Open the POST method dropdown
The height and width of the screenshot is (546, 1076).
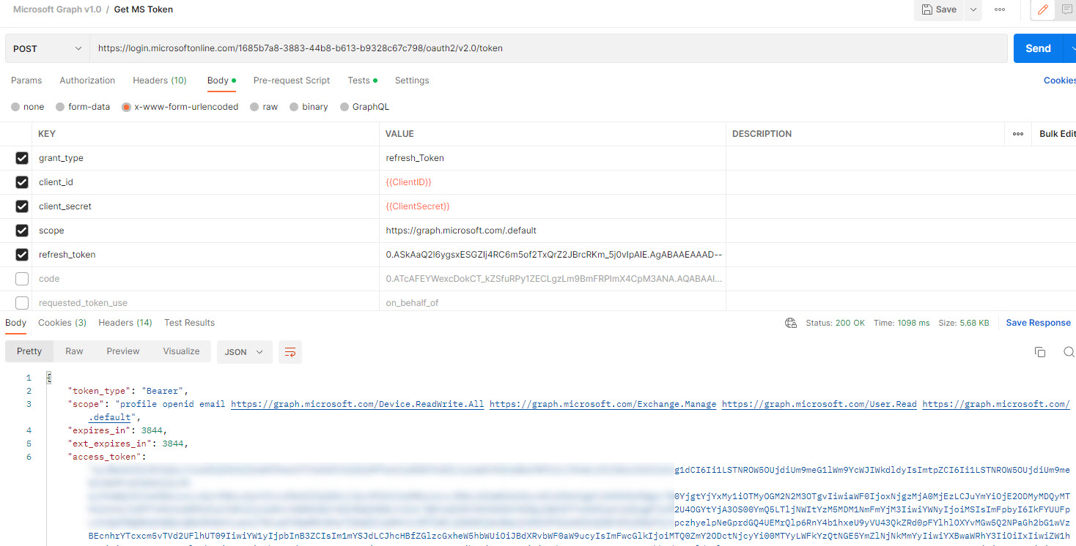pos(48,48)
